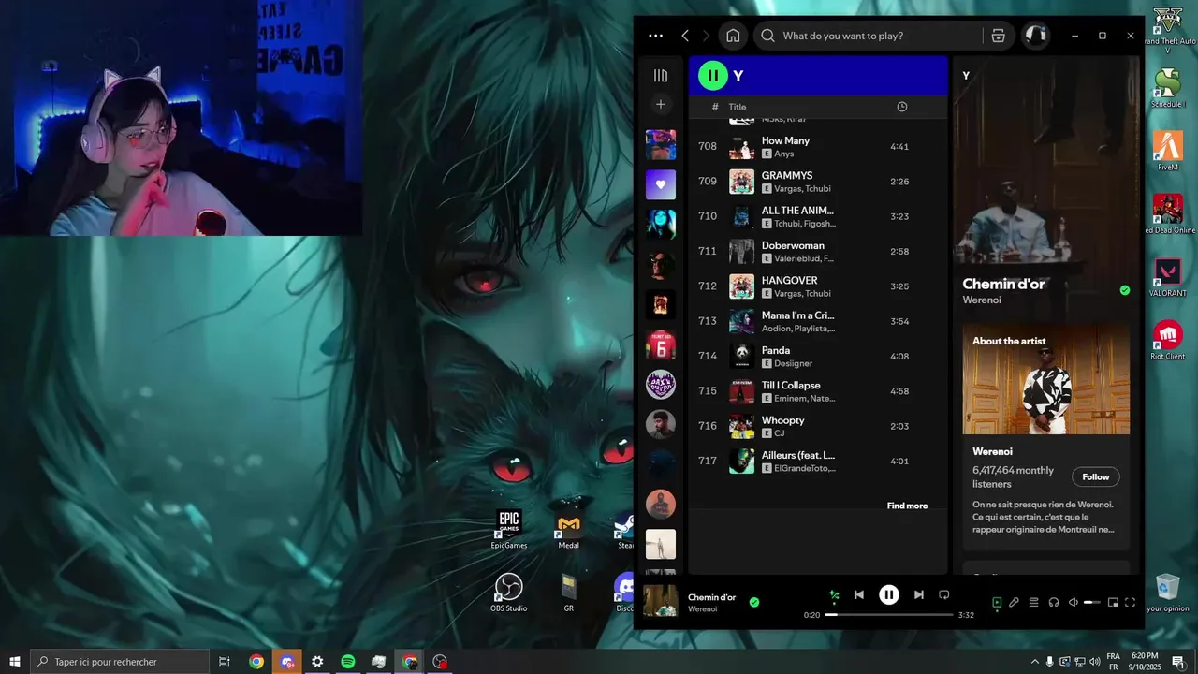Play song 'How Many'

pyautogui.click(x=819, y=147)
